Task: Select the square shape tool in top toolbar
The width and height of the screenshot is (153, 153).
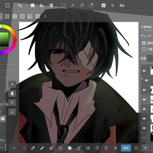Action: tap(8, 6)
